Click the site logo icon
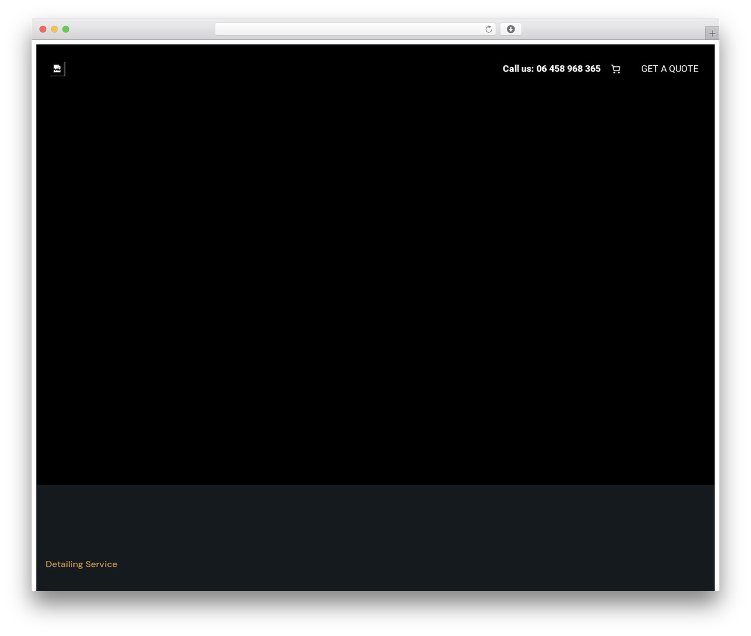This screenshot has height=636, width=751. click(x=57, y=69)
